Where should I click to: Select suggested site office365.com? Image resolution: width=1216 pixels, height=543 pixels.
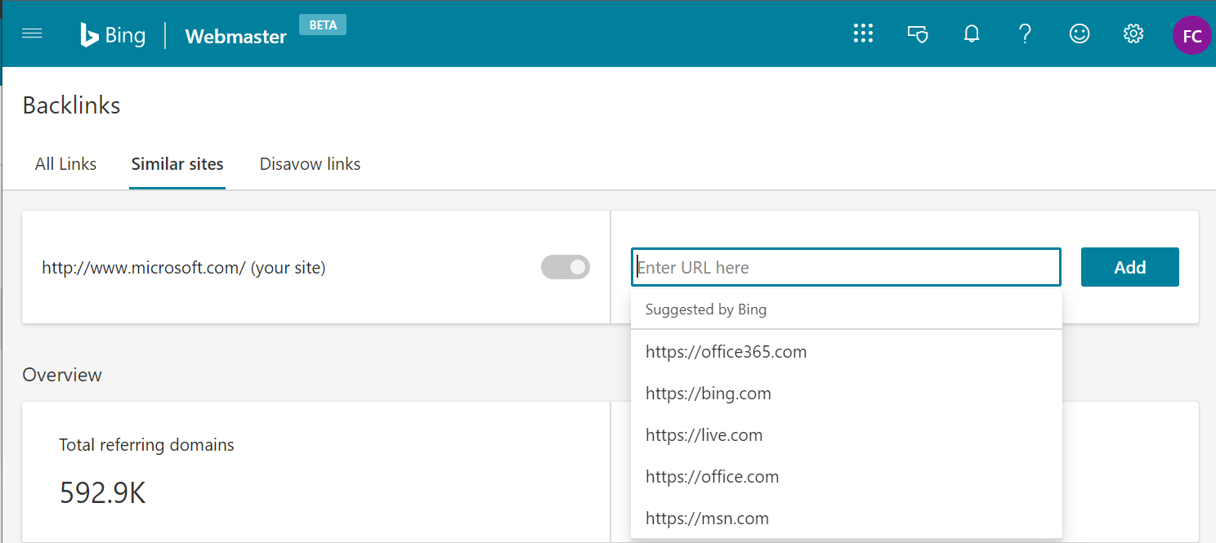click(x=726, y=351)
